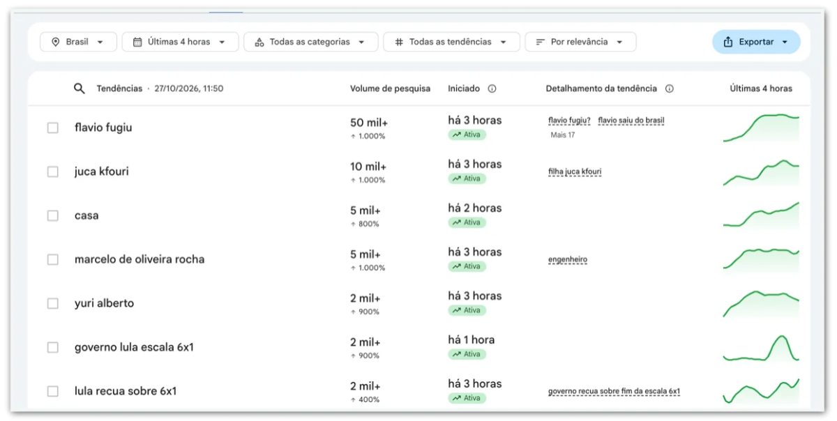Click the categories shapes icon
837x421 pixels.
[x=259, y=42]
